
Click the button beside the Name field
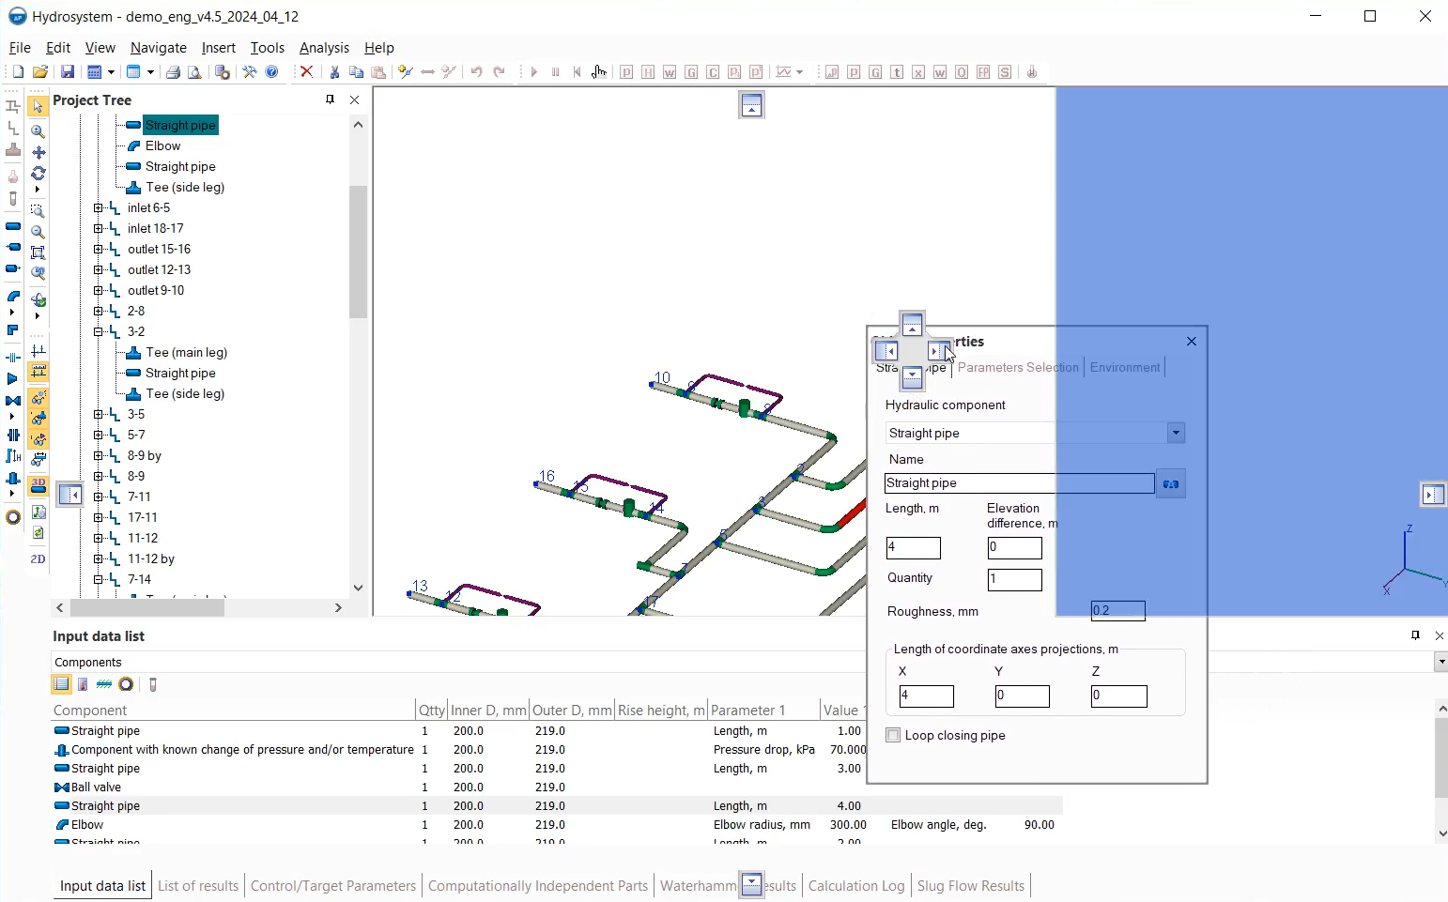click(1170, 483)
